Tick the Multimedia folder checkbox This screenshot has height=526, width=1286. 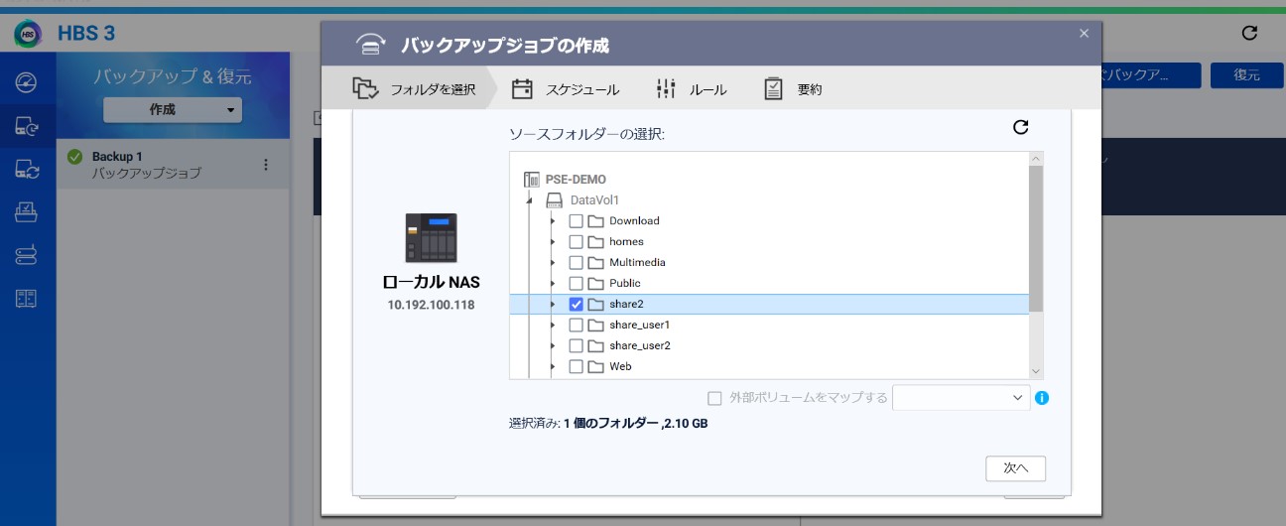click(576, 263)
